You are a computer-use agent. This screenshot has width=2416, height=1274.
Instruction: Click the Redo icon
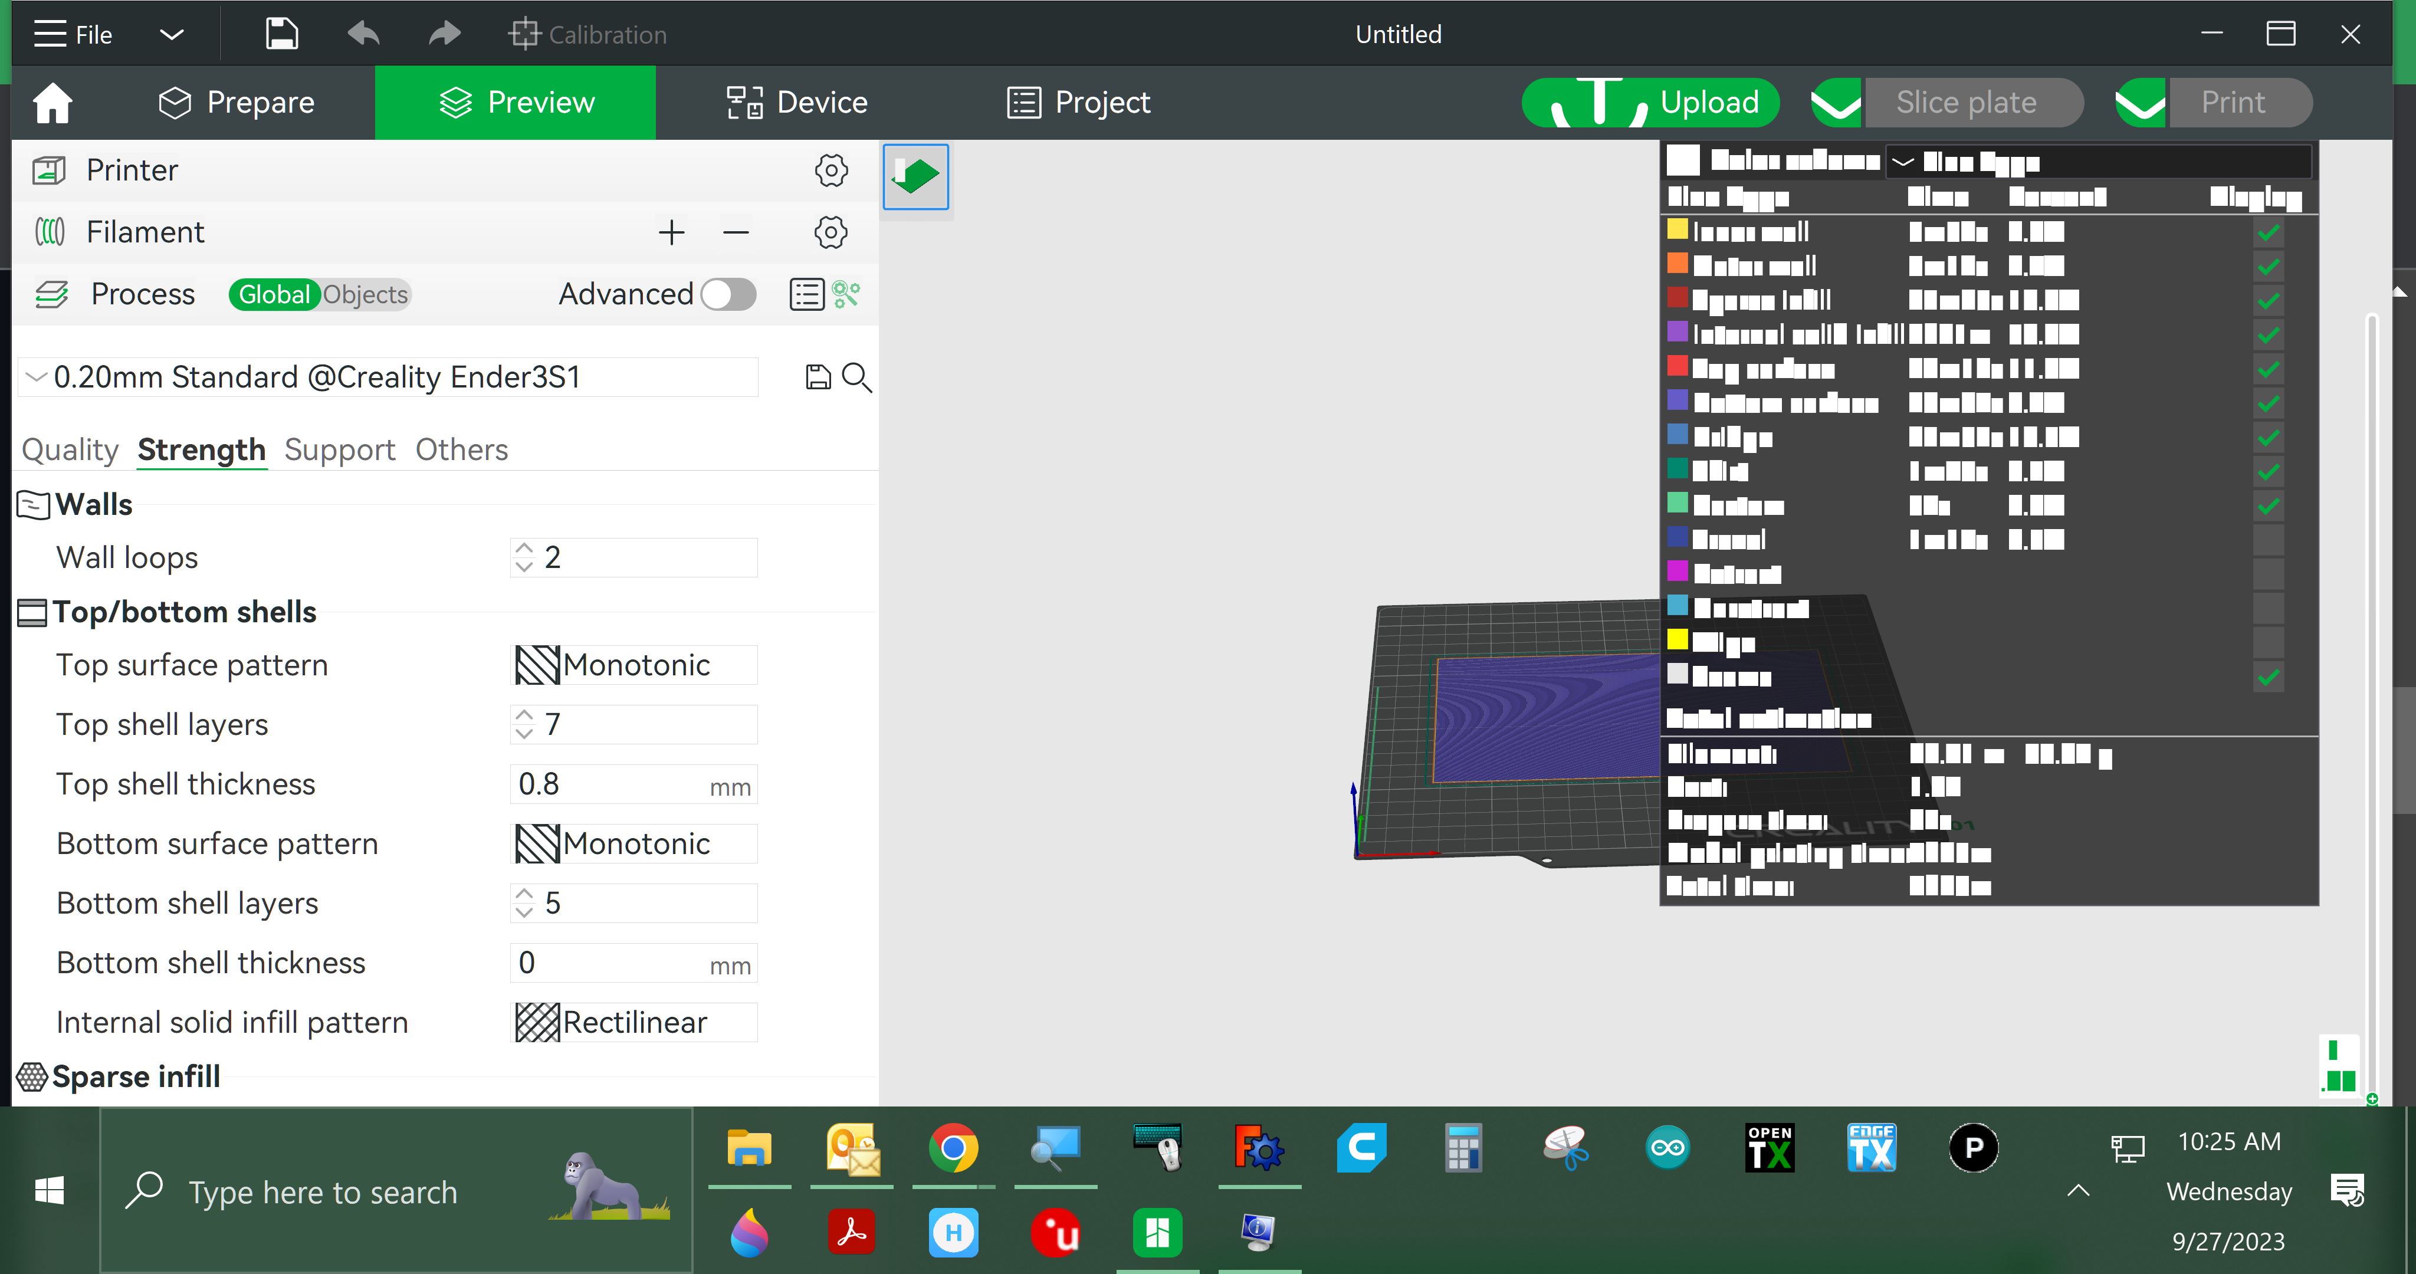click(x=443, y=34)
